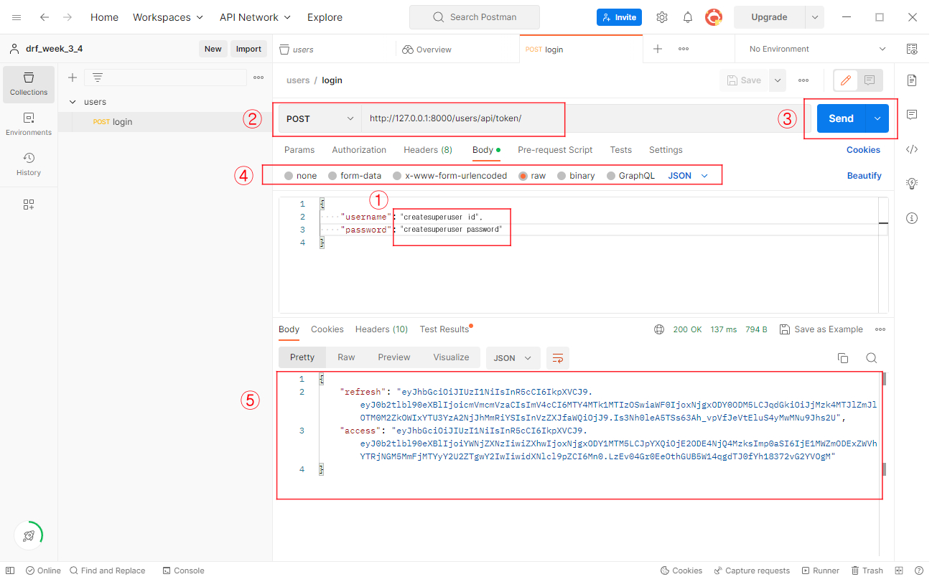
Task: Open the settings gear icon
Action: point(662,17)
